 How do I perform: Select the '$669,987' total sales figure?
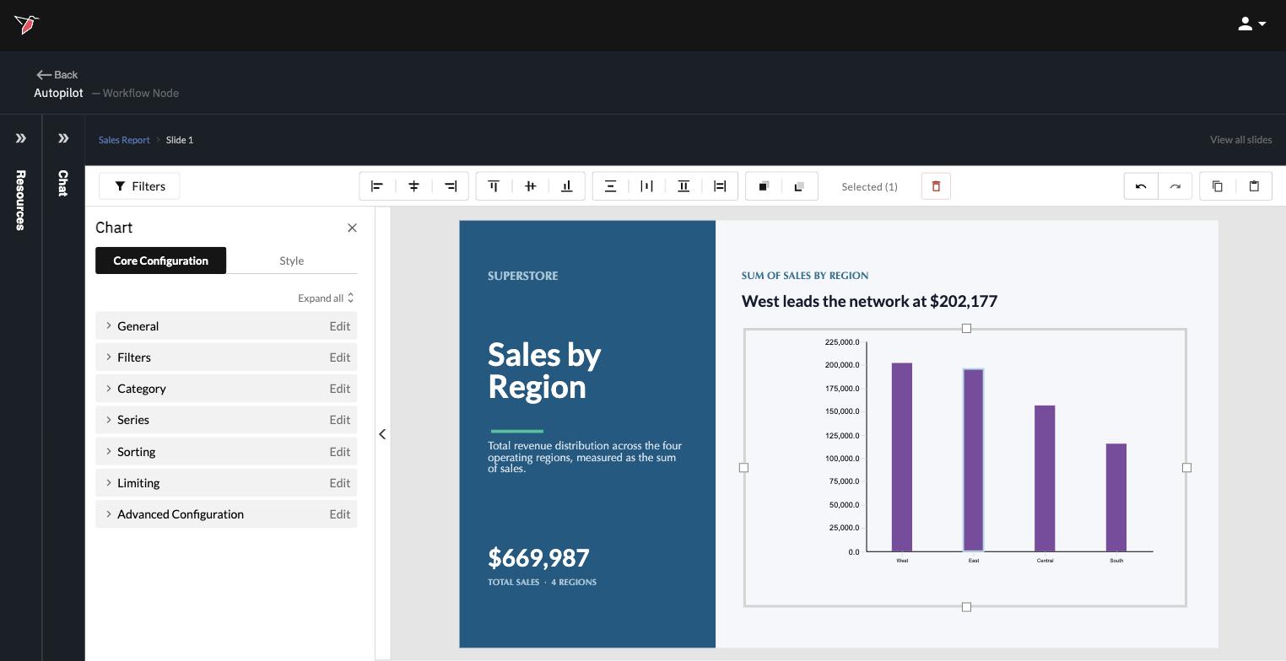click(x=538, y=558)
